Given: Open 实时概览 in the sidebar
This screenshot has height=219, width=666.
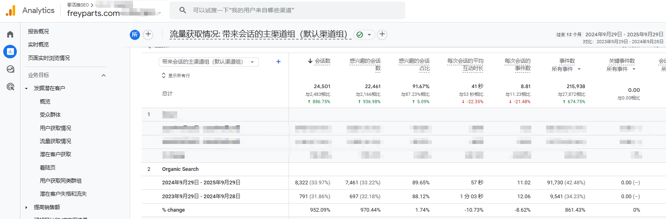Looking at the screenshot, I should (x=38, y=44).
